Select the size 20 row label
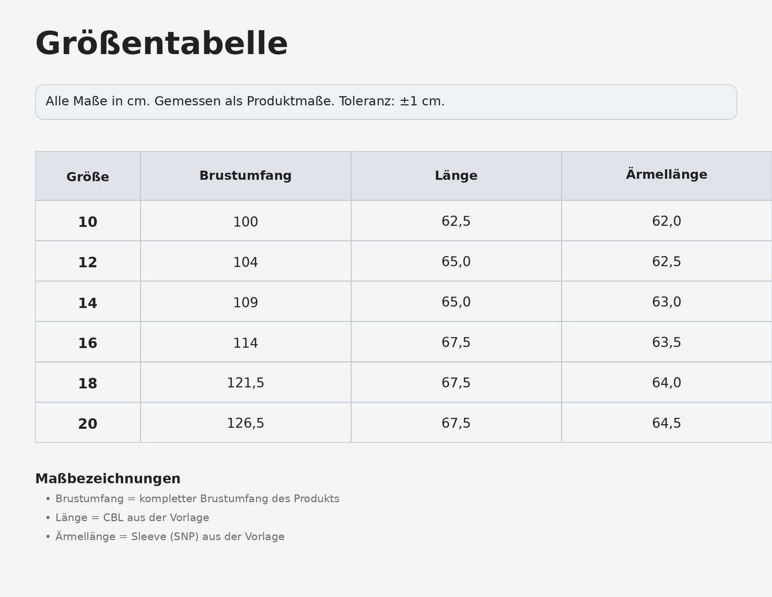This screenshot has height=597, width=772. 88,423
